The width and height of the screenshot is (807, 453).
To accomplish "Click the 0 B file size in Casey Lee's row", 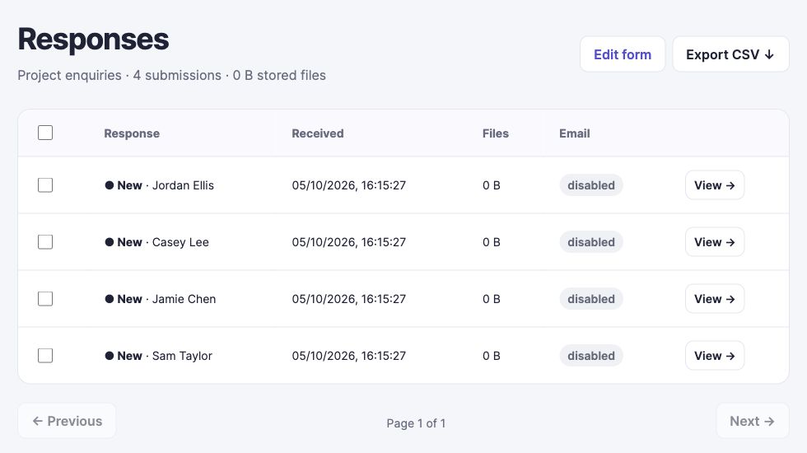I will 492,242.
